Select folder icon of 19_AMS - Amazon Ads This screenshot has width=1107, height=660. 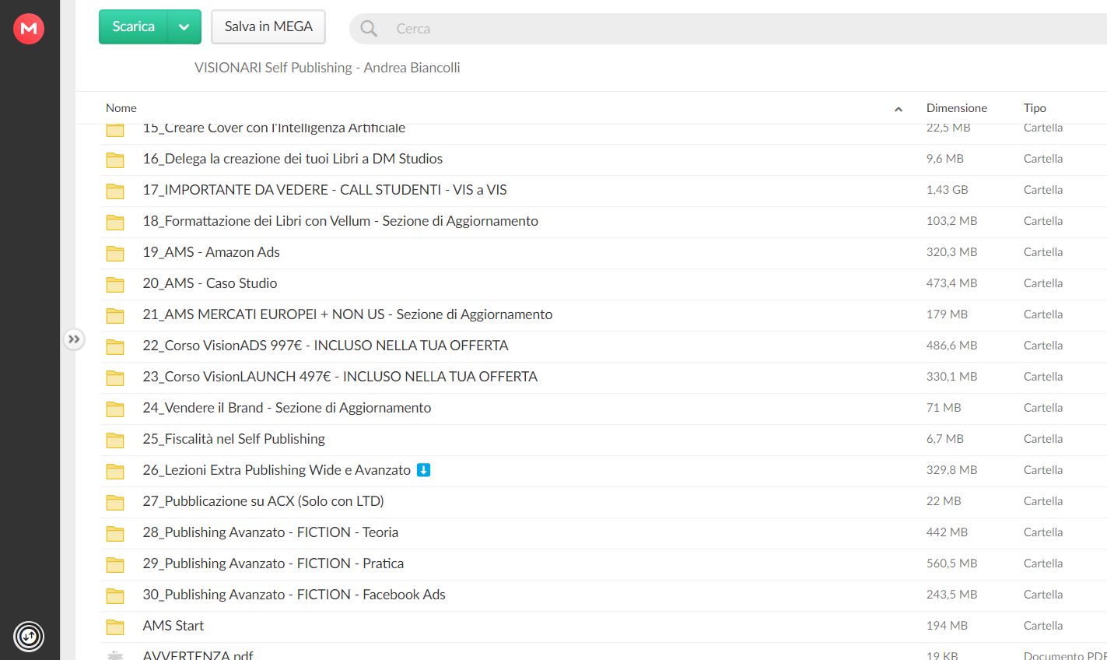115,253
